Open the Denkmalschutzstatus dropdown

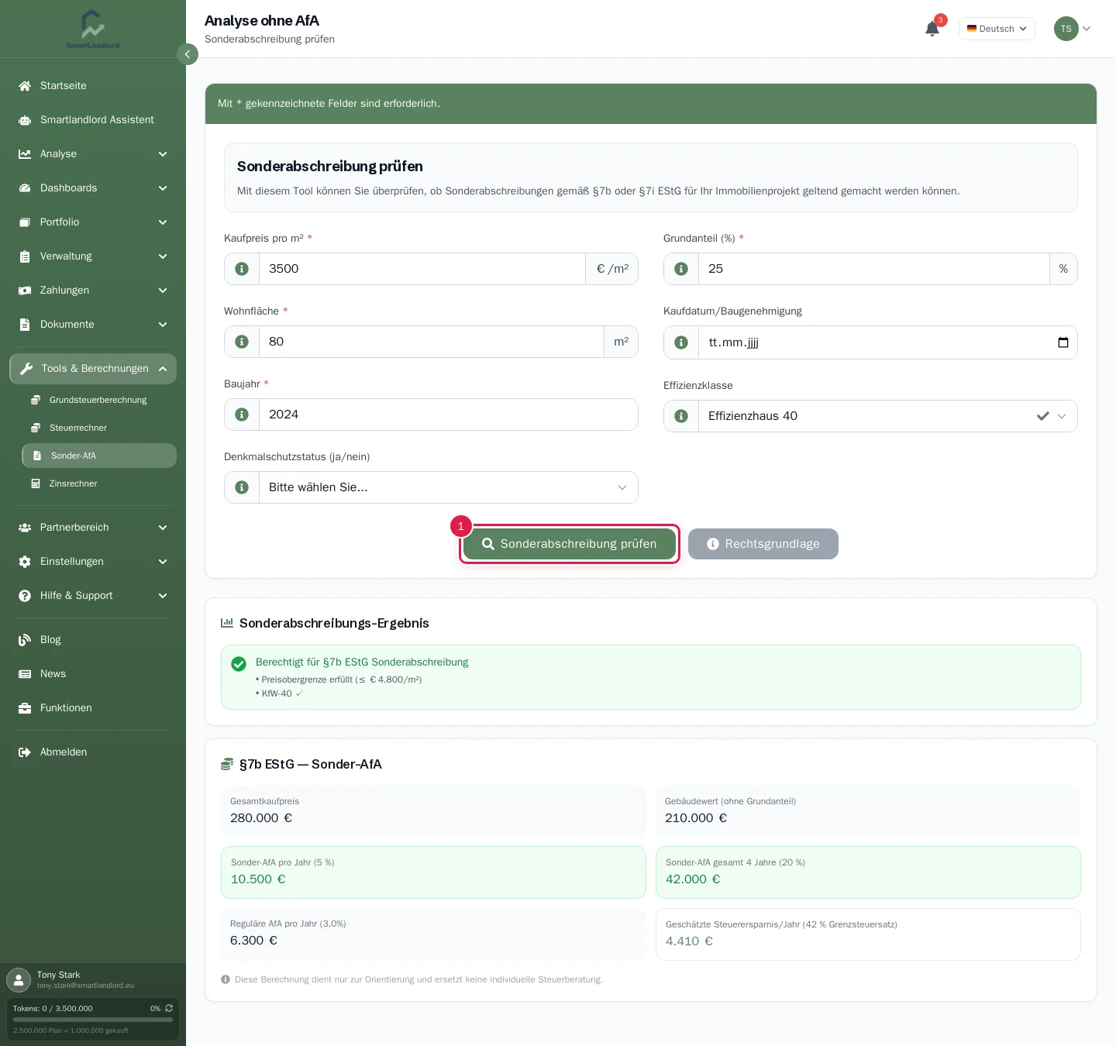coord(448,487)
